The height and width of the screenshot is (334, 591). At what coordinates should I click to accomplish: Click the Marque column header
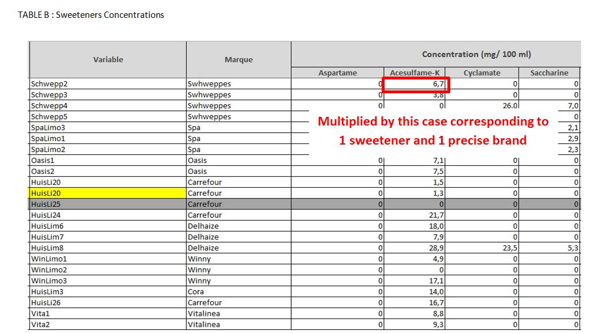[238, 59]
